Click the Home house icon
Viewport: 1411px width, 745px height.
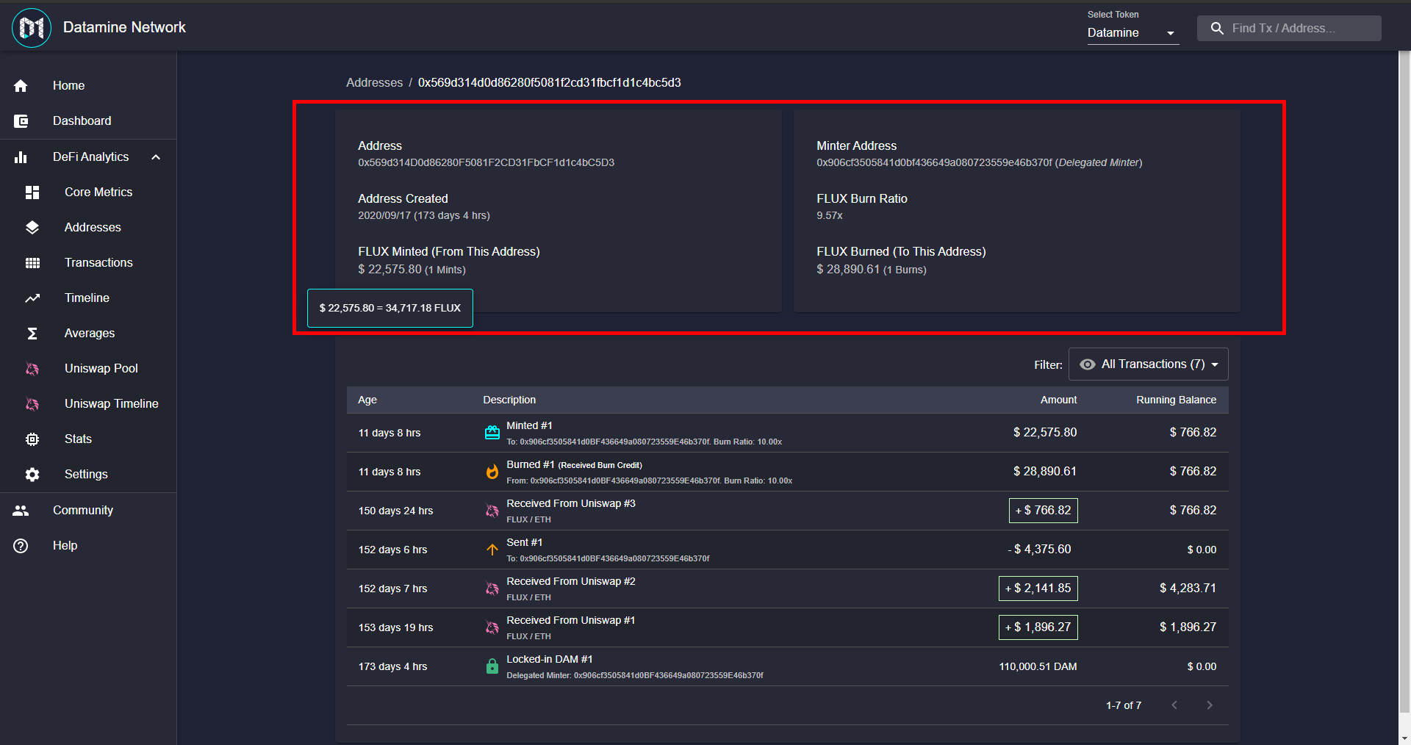pyautogui.click(x=21, y=86)
